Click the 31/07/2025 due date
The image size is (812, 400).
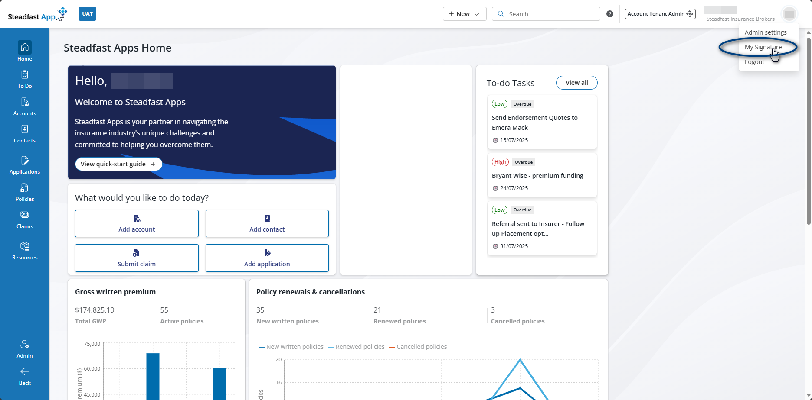tap(514, 246)
